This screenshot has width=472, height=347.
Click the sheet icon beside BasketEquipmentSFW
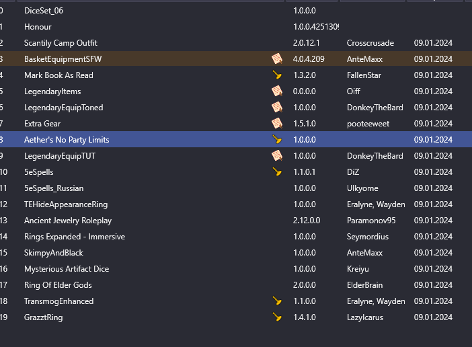point(276,59)
